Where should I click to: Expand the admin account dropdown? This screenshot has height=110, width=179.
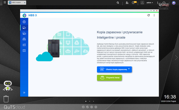(x=150, y=3)
